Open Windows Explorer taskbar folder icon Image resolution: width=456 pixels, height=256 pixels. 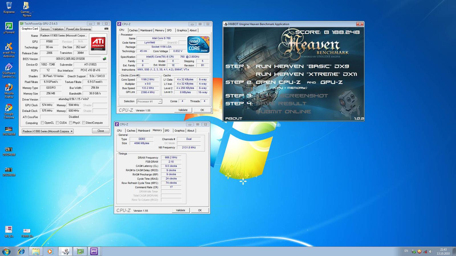pos(36,251)
